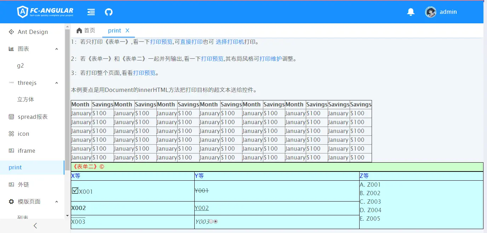Collapse the threejs submenu arrow
Screen dimensions: 487x233
57,83
